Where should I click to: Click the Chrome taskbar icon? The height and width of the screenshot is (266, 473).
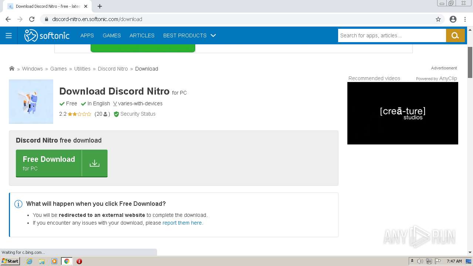pyautogui.click(x=67, y=261)
